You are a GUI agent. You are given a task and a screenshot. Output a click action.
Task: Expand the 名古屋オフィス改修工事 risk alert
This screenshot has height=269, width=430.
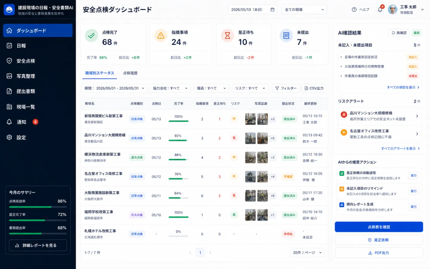[380, 134]
